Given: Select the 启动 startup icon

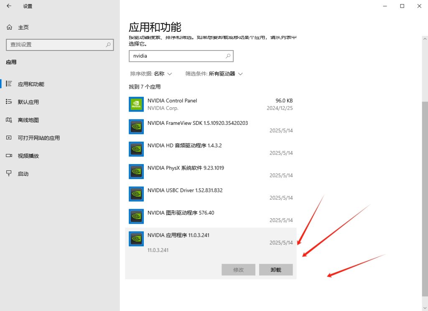Looking at the screenshot, I should coord(9,174).
